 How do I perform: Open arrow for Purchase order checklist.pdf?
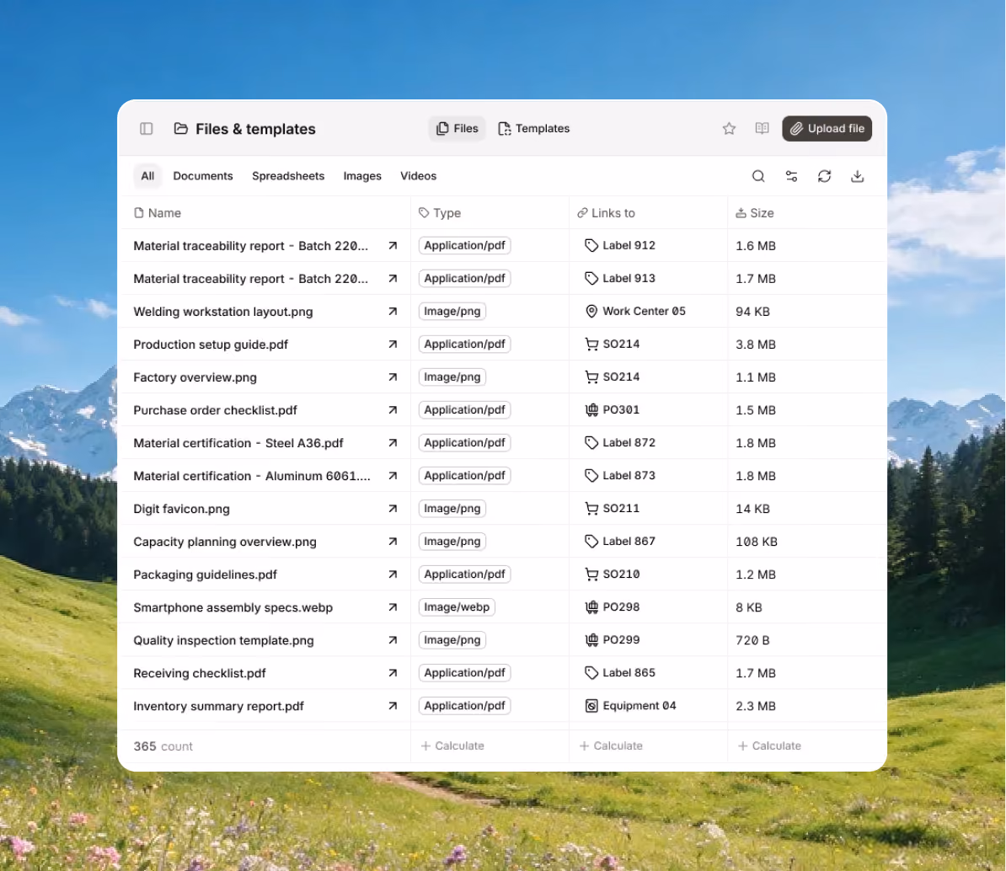coord(393,410)
